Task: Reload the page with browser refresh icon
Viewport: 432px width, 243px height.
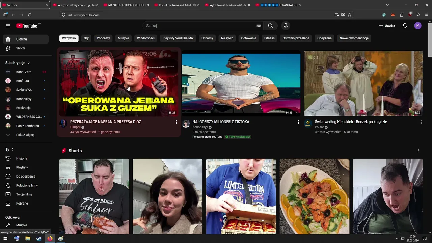Action: tap(30, 15)
